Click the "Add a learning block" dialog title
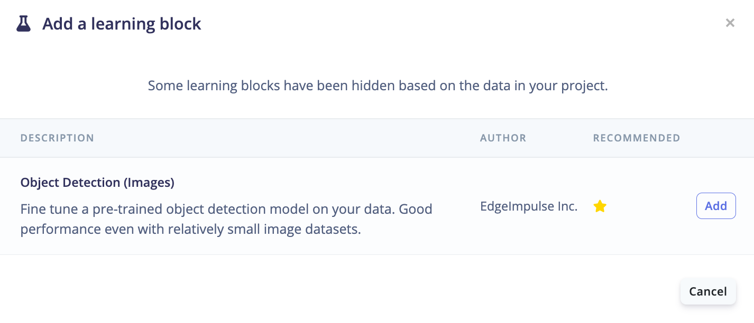Image resolution: width=754 pixels, height=323 pixels. [x=122, y=24]
